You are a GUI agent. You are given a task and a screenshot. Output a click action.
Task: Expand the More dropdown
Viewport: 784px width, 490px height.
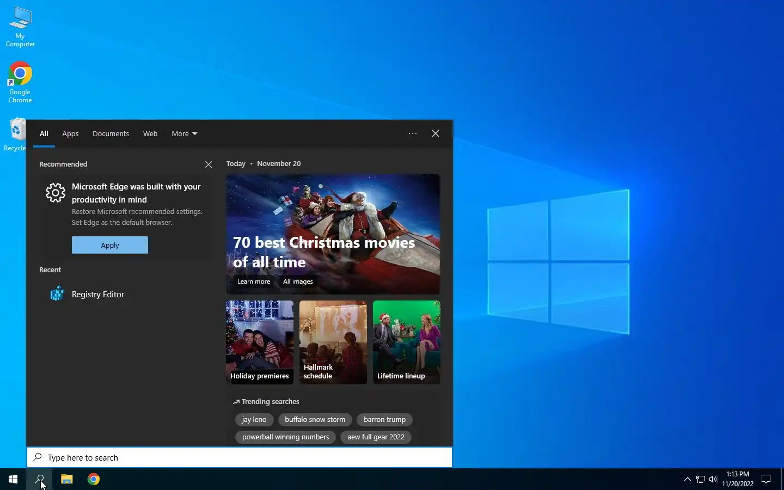(185, 133)
